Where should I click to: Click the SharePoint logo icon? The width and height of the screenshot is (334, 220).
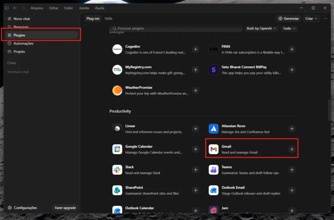pyautogui.click(x=117, y=190)
